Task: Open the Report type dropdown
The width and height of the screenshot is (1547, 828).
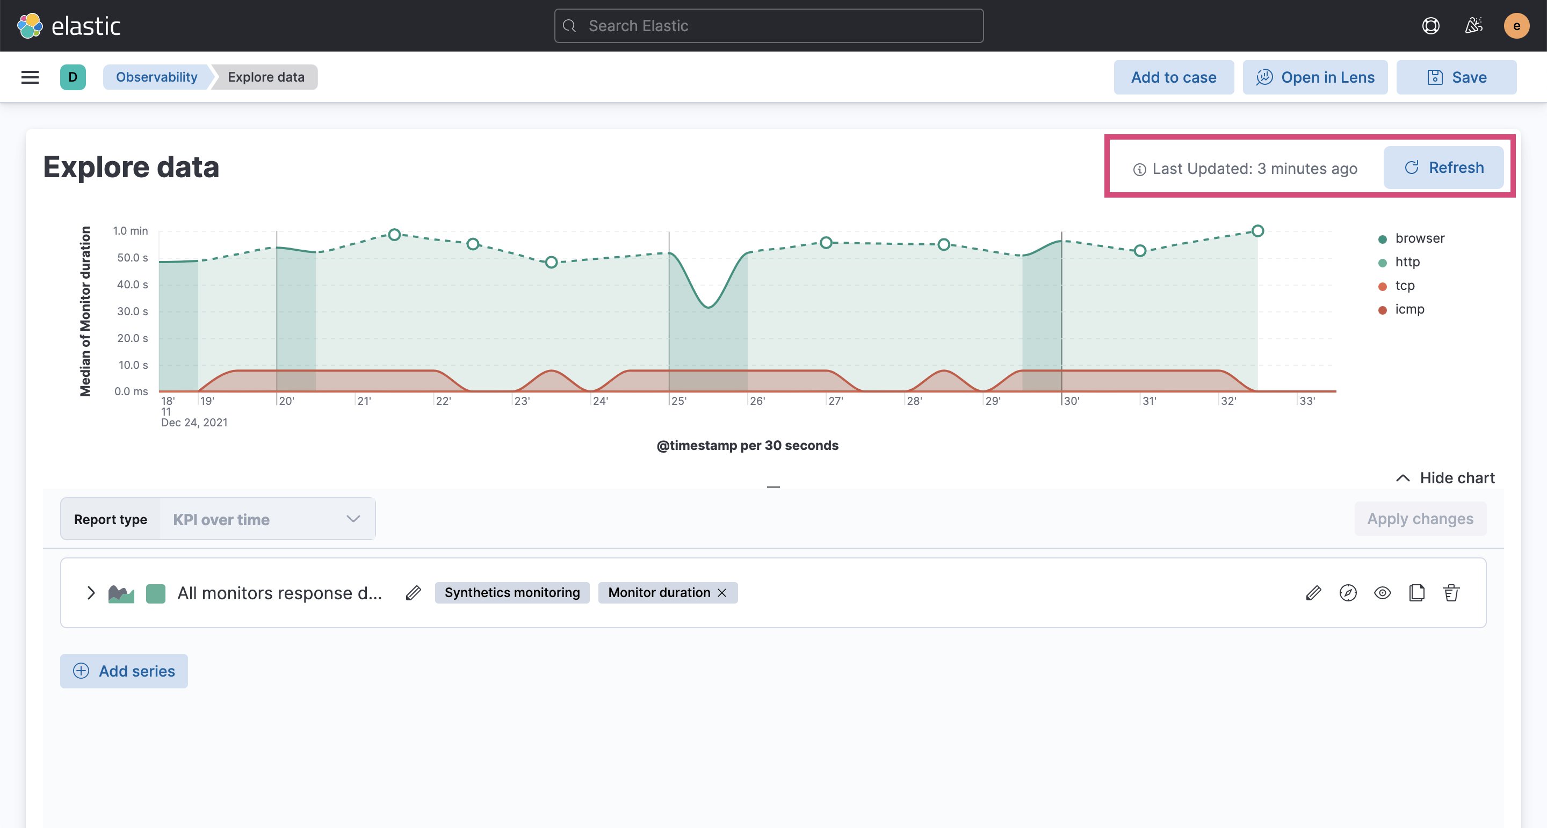Action: click(268, 519)
